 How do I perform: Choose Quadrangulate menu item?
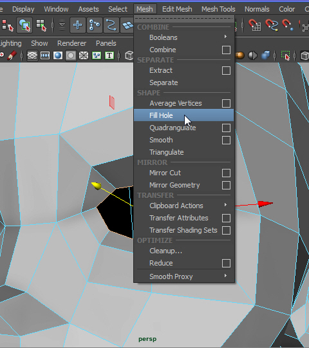point(173,128)
